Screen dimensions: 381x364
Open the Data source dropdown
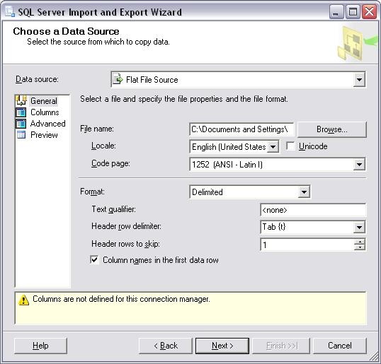point(359,80)
